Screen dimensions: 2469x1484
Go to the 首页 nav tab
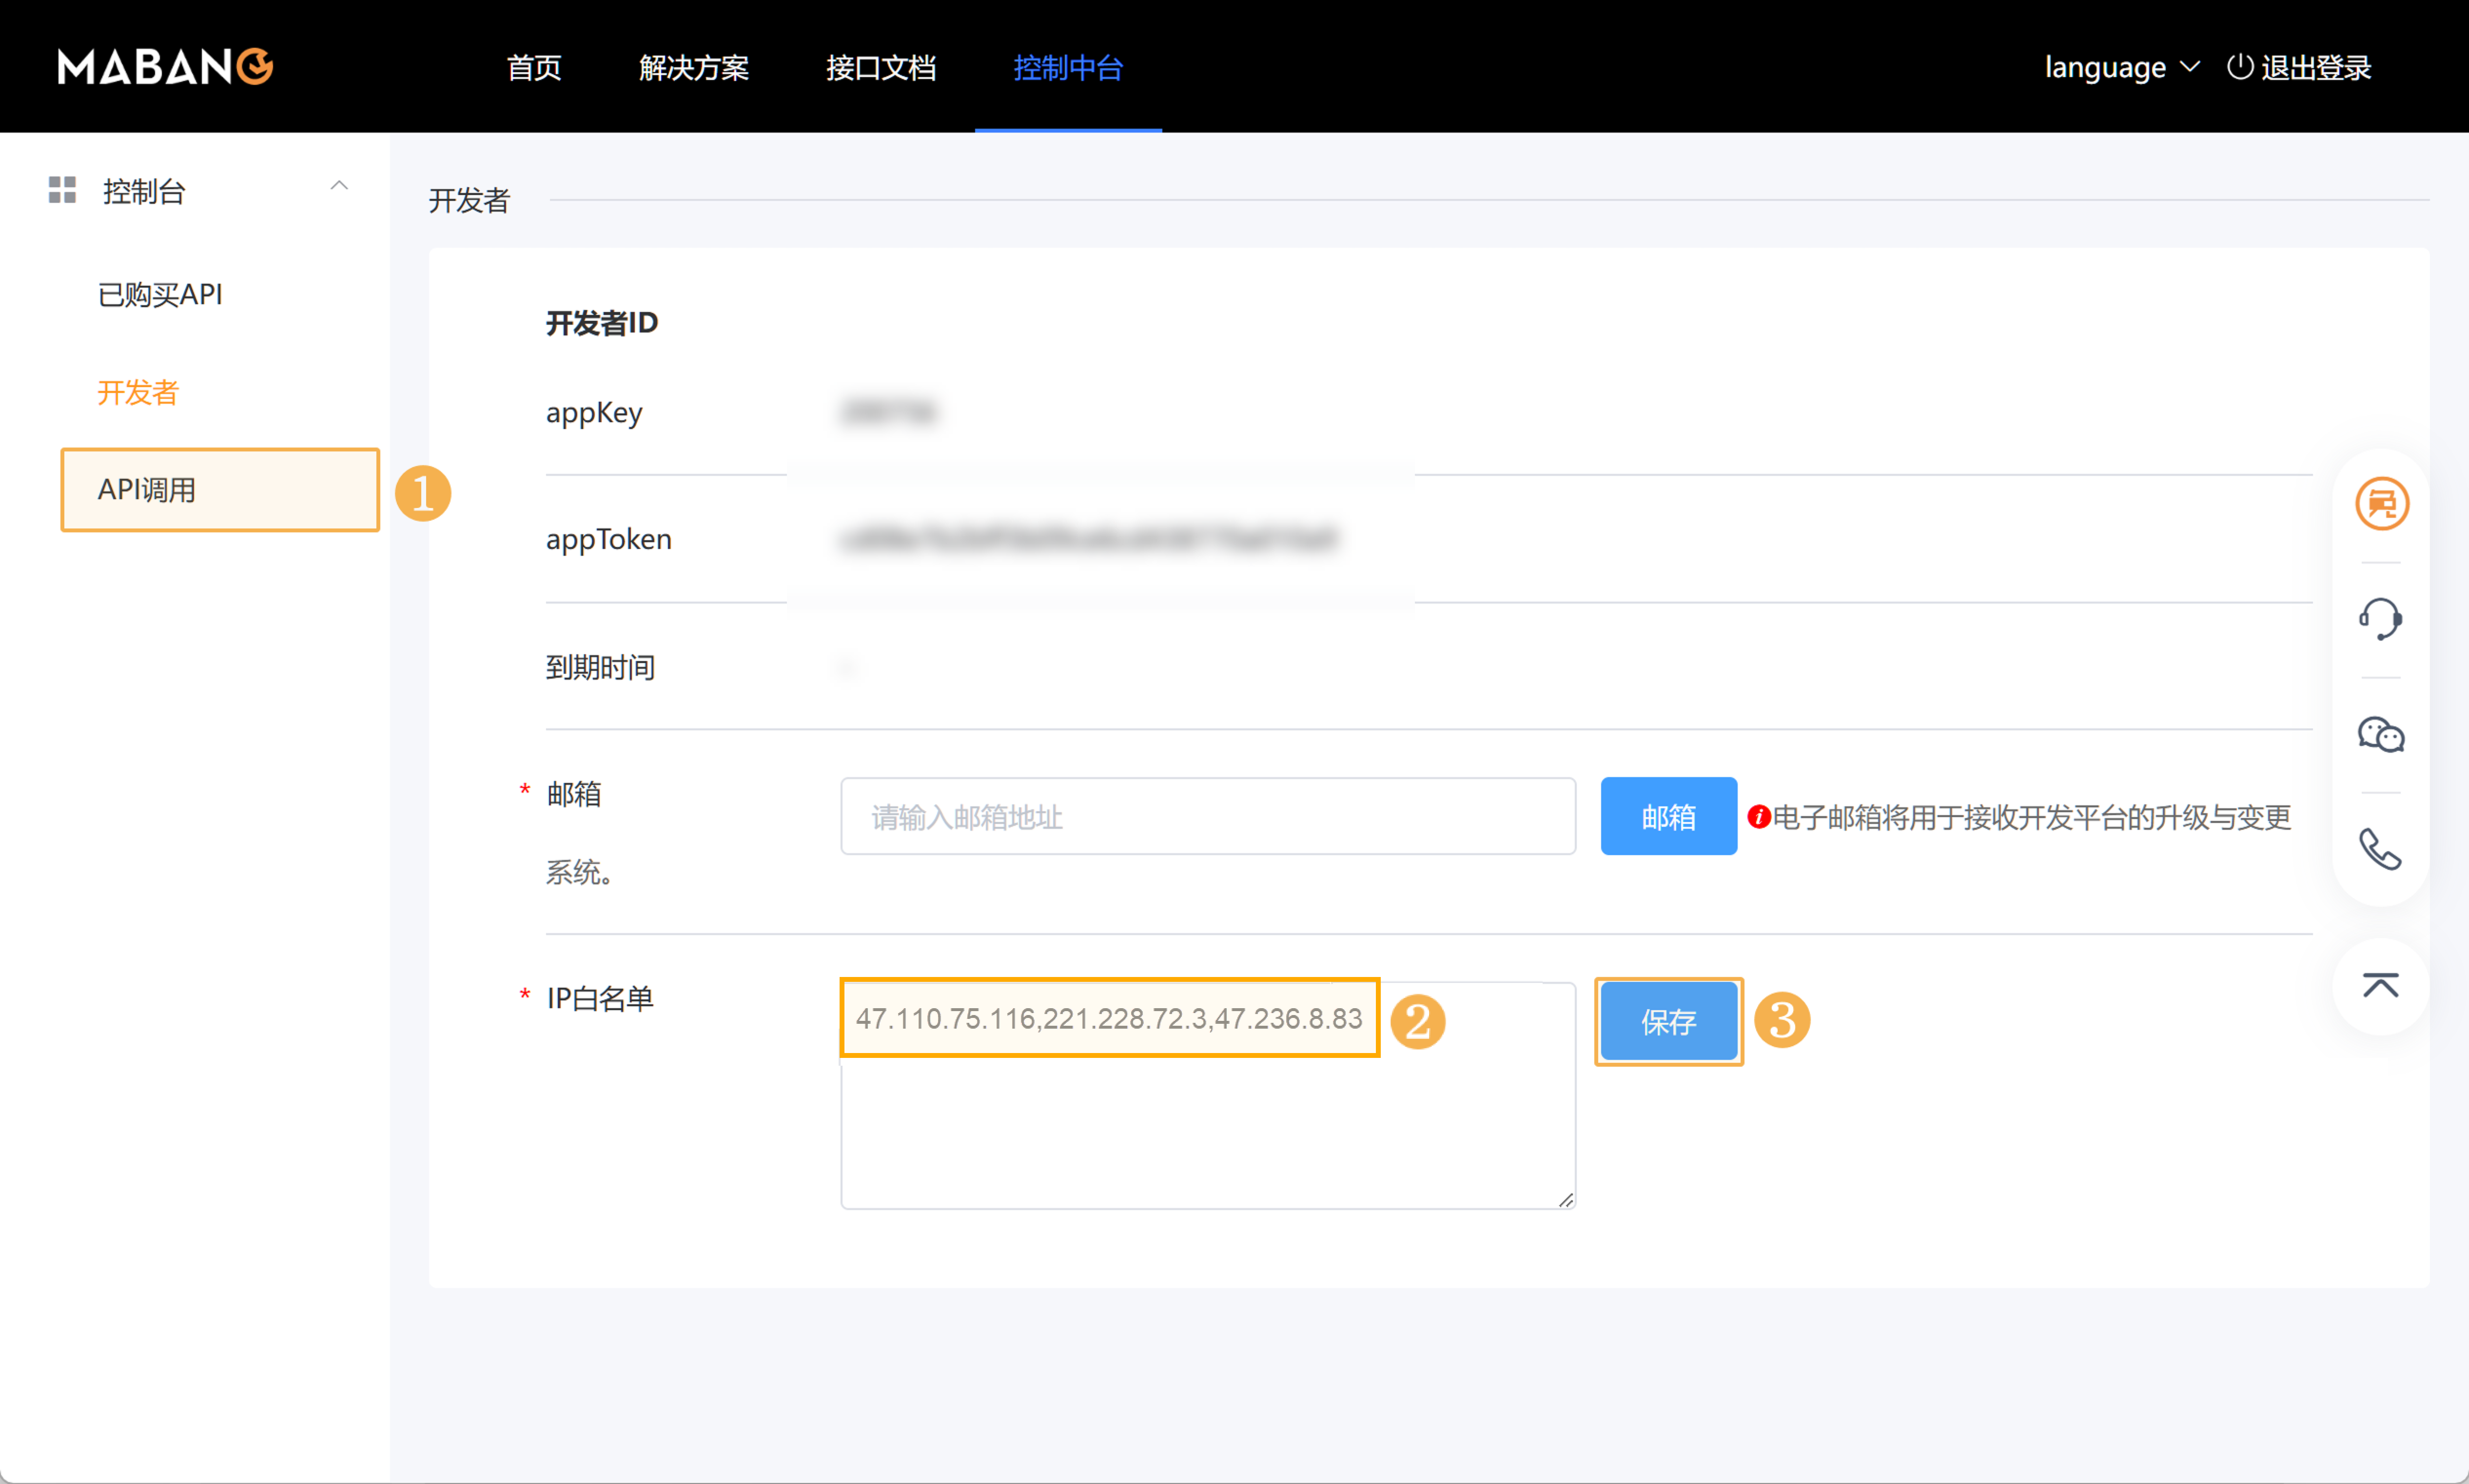(x=534, y=67)
